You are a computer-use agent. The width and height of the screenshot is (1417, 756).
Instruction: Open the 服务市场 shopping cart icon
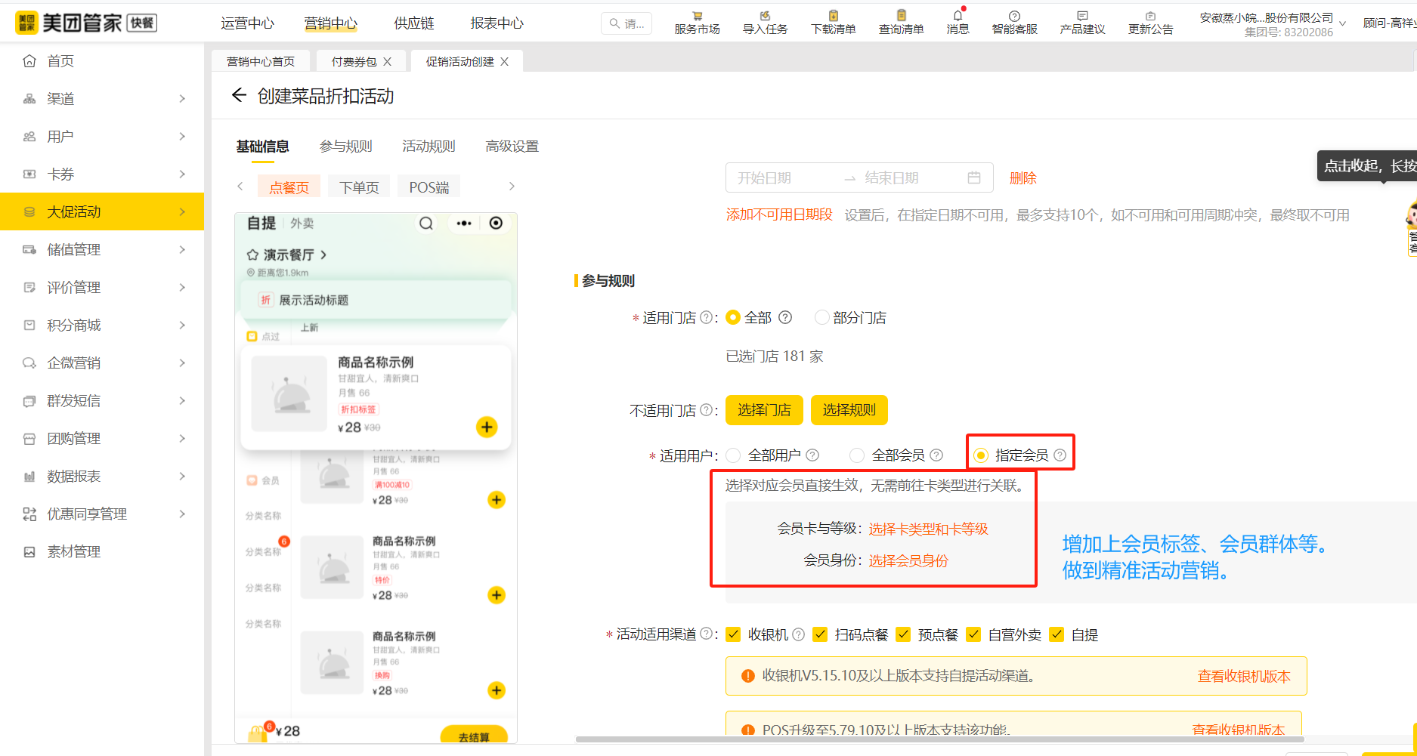coord(697,16)
